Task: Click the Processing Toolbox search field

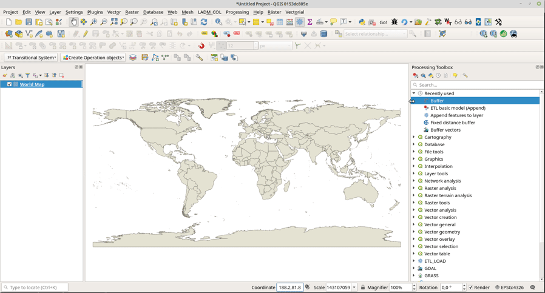Action: [x=476, y=85]
